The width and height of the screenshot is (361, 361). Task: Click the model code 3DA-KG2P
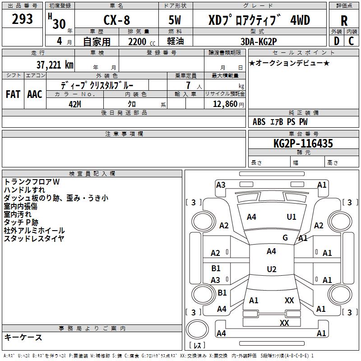coord(259,42)
